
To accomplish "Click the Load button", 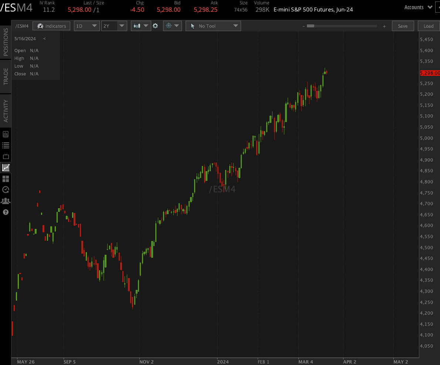I will (x=428, y=26).
